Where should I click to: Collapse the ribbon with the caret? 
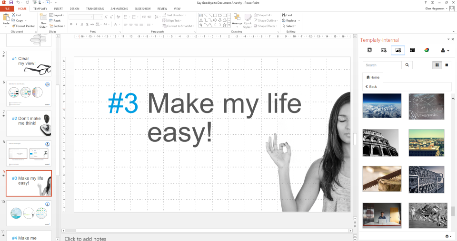(x=454, y=31)
